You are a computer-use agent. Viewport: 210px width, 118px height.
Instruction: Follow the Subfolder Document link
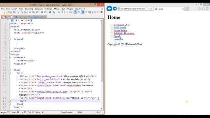[x=124, y=33]
